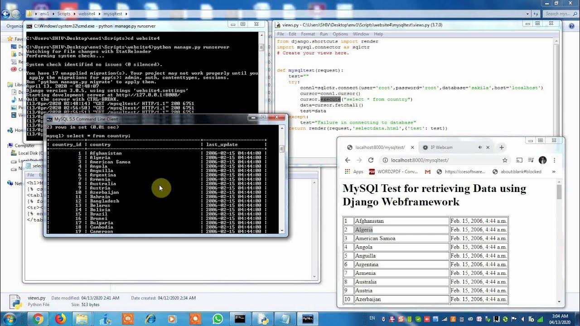Click cmd.exe title bar icon

coord(29,26)
